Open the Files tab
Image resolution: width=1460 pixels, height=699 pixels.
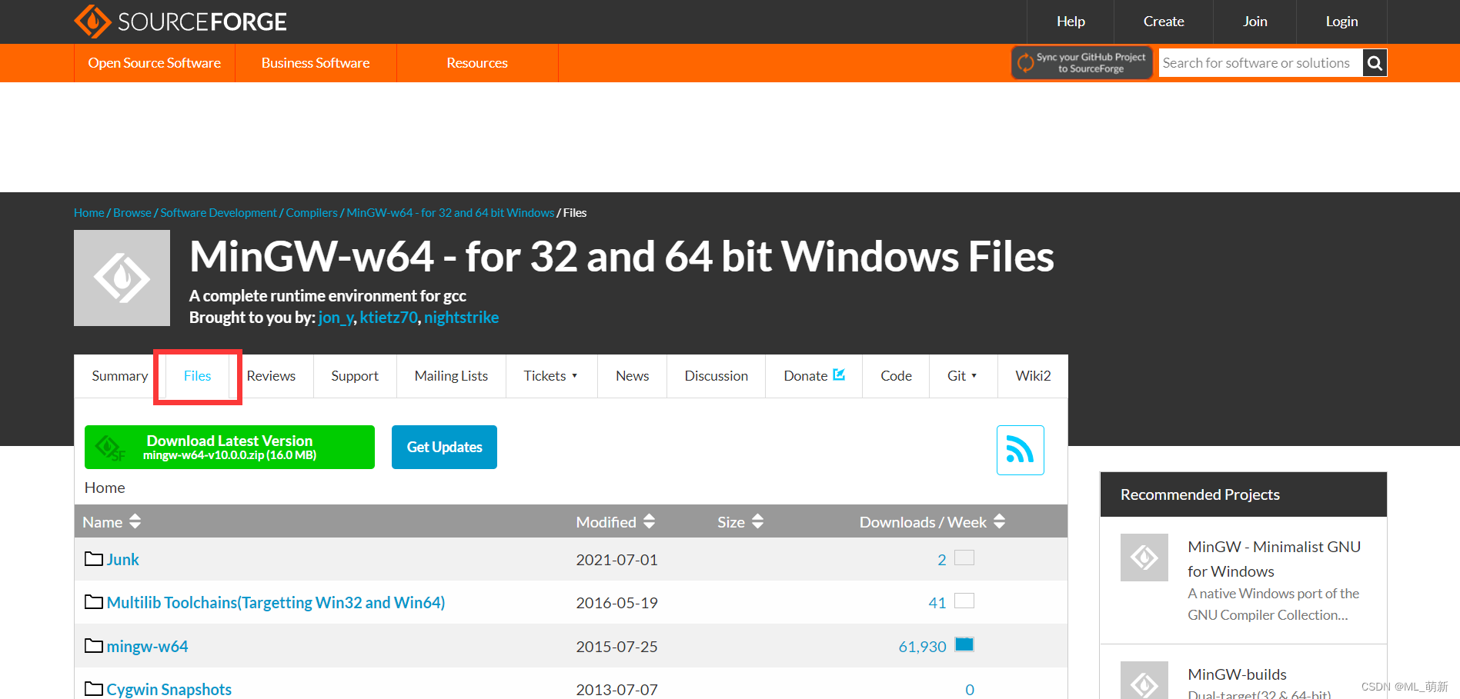[197, 376]
